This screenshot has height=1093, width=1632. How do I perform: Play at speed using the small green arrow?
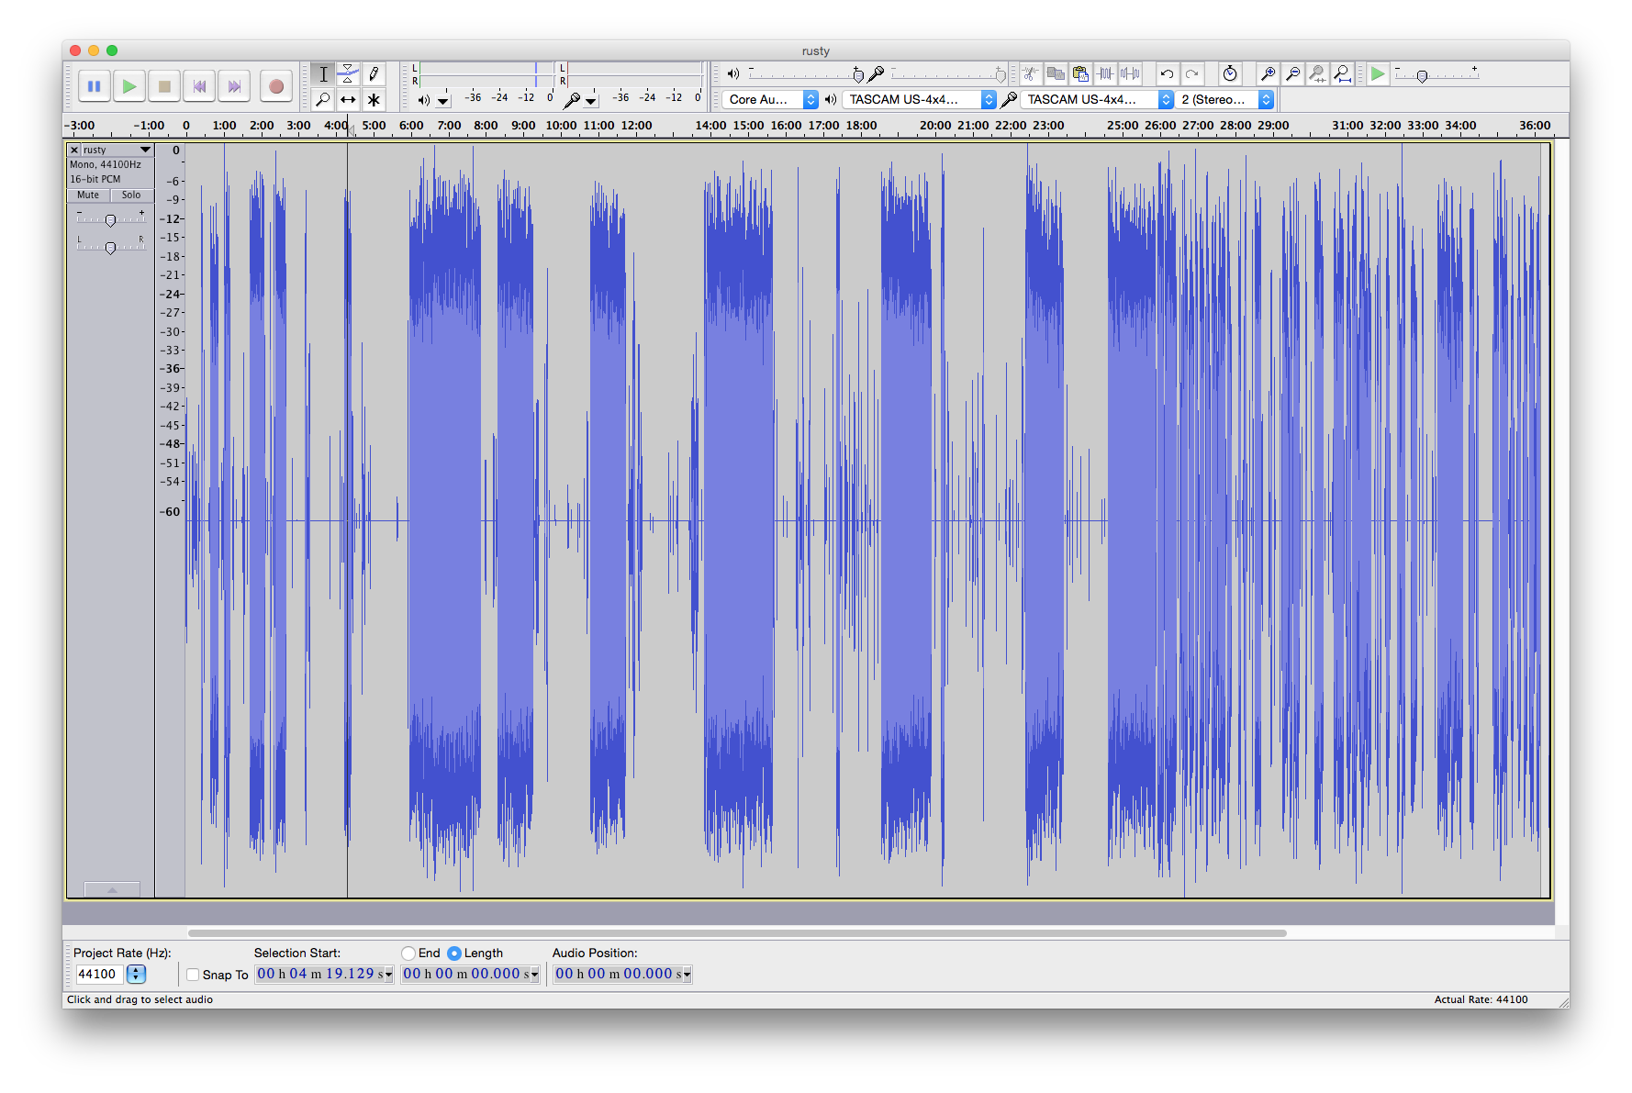[1378, 73]
